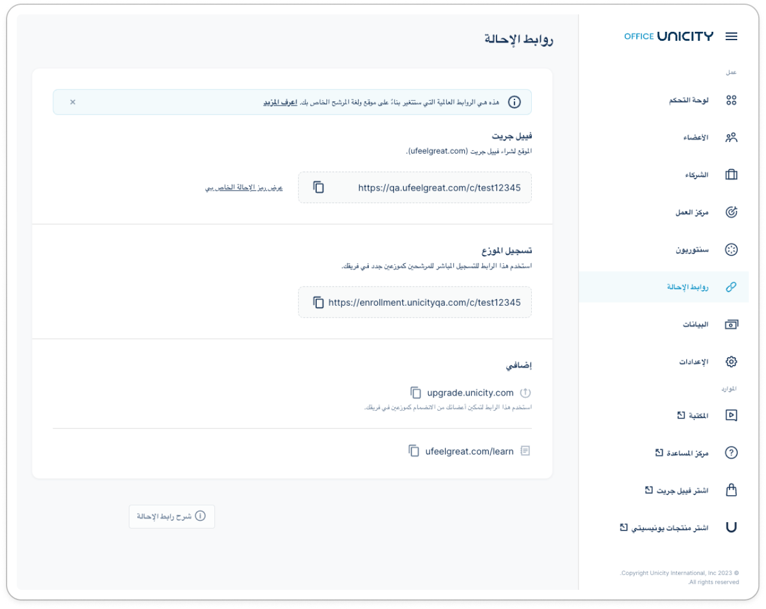Click the تسجيل الموزع section heading
The height and width of the screenshot is (609, 766).
click(507, 251)
